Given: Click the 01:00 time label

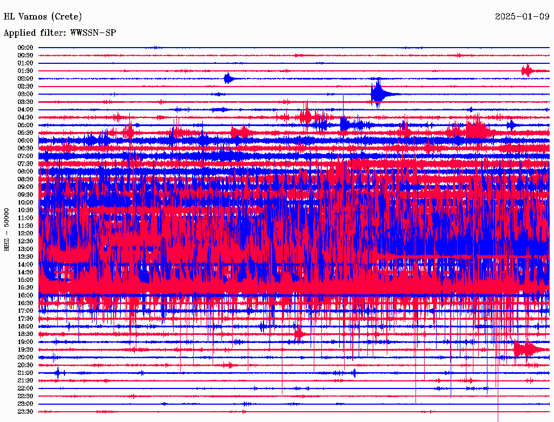Looking at the screenshot, I should pyautogui.click(x=25, y=63).
